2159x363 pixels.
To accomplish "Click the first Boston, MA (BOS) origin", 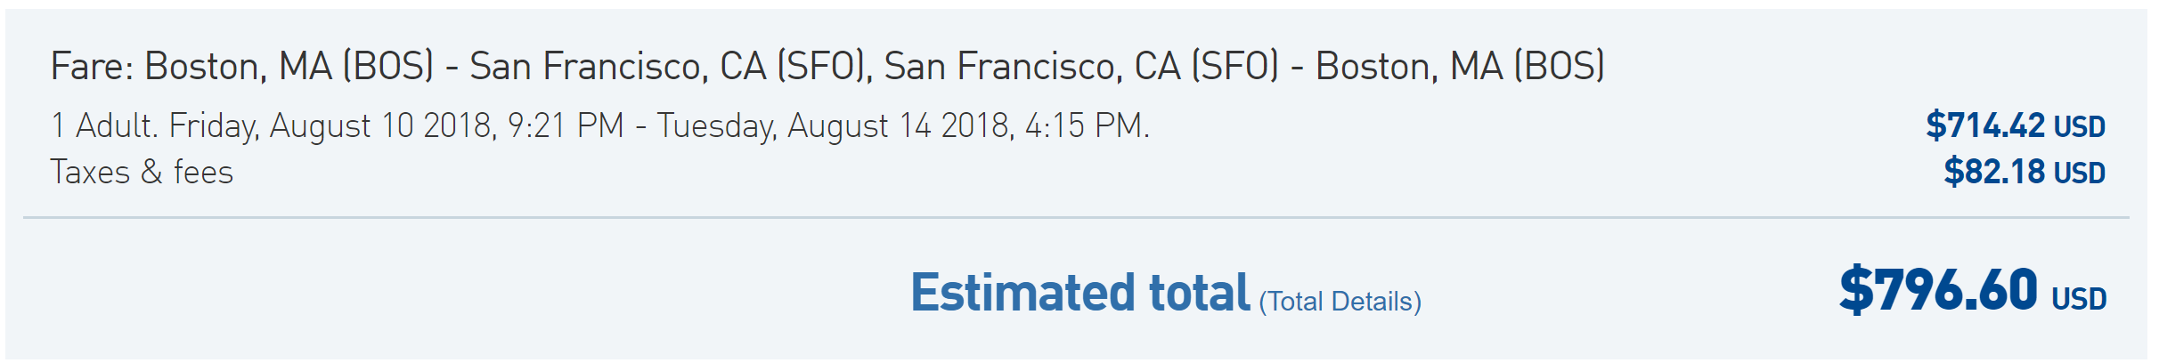I will pyautogui.click(x=289, y=67).
